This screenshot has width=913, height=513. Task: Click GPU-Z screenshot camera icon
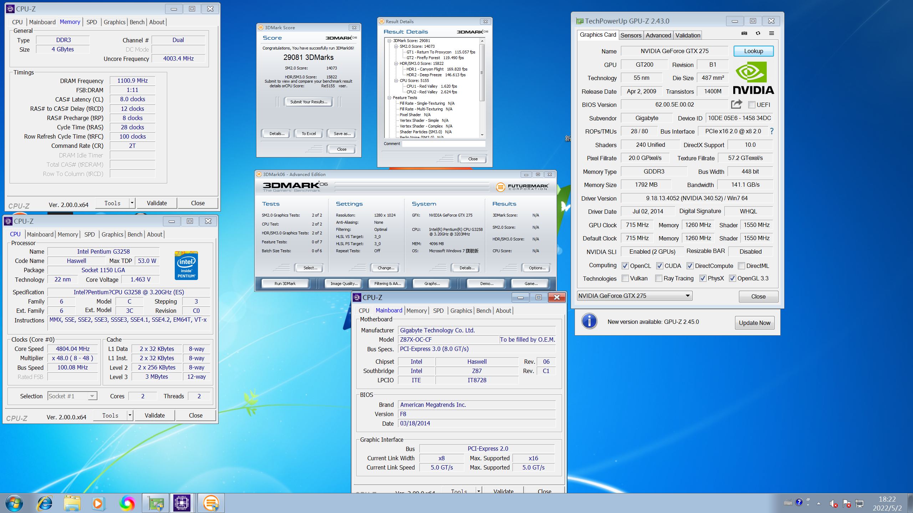pyautogui.click(x=744, y=33)
